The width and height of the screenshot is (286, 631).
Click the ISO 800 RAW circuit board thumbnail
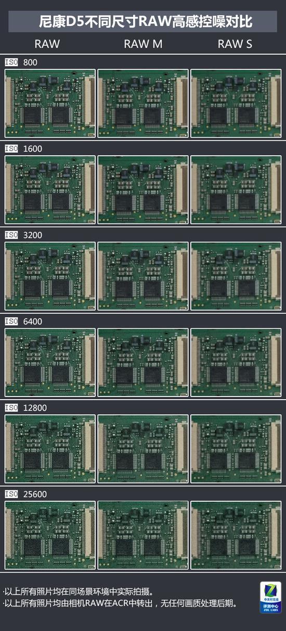click(x=50, y=104)
